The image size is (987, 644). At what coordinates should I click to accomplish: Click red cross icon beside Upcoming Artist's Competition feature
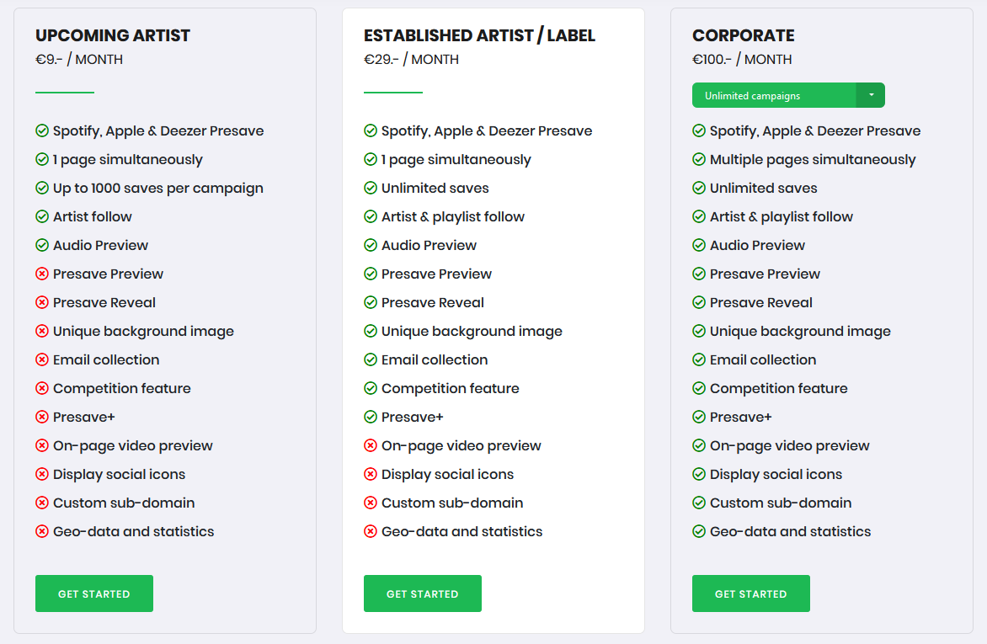(x=42, y=388)
